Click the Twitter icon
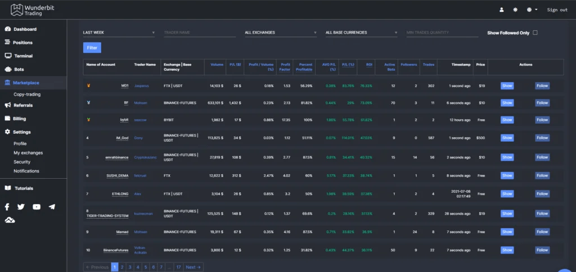Image resolution: width=576 pixels, height=272 pixels. coord(21,207)
